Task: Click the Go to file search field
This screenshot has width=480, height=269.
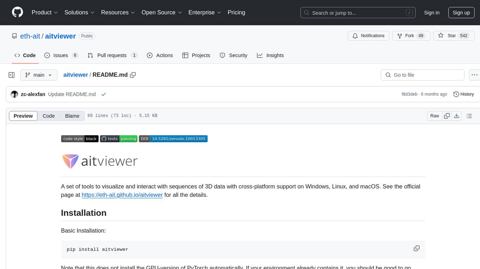Action: 422,75
